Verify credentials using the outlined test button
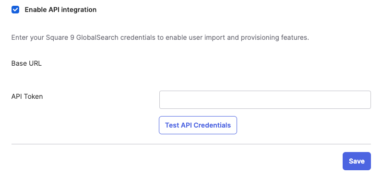 pos(198,125)
